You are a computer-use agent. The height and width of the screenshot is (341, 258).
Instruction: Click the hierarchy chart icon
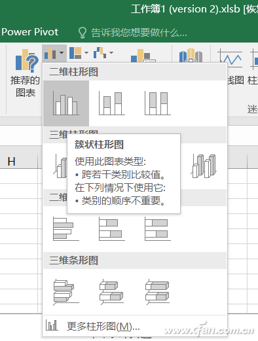pos(75,53)
